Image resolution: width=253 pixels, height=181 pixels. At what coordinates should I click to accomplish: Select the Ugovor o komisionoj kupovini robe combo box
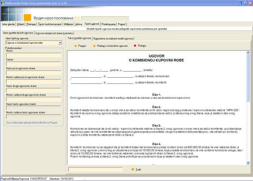pyautogui.click(x=34, y=43)
